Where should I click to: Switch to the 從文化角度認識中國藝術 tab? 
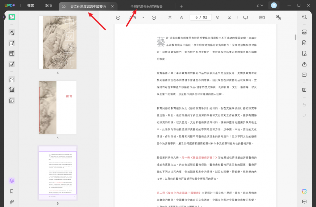click(x=88, y=6)
